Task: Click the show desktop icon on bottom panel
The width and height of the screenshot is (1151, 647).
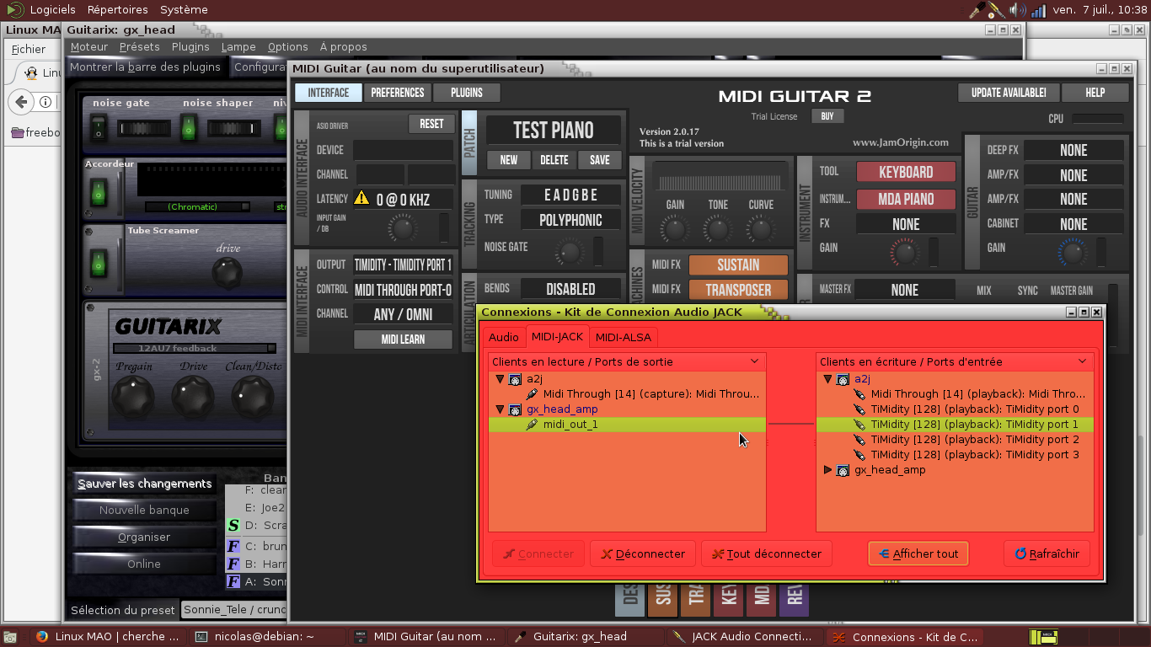Action: tap(10, 637)
